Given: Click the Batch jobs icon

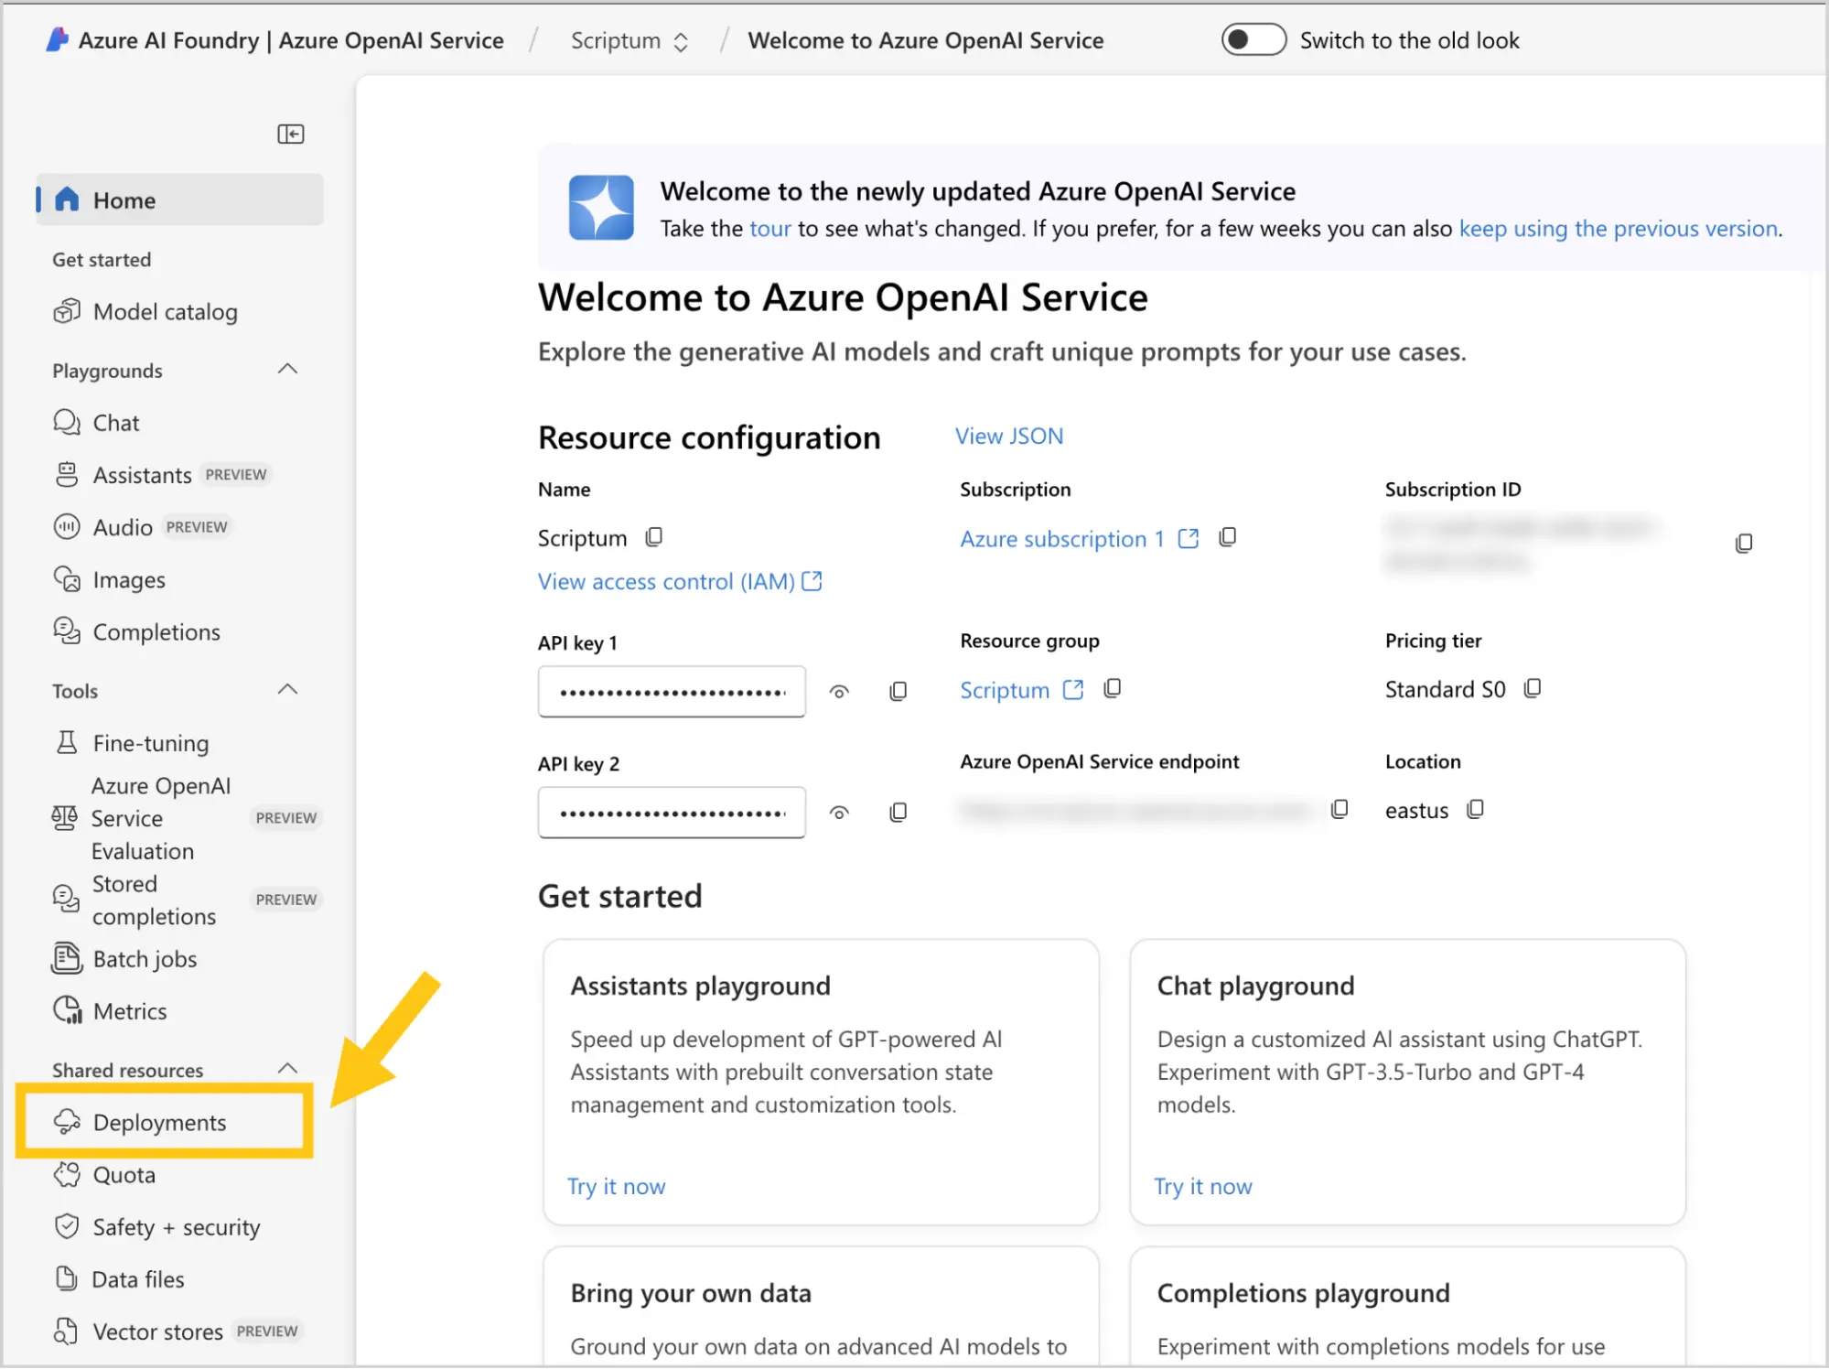Looking at the screenshot, I should [x=67, y=958].
